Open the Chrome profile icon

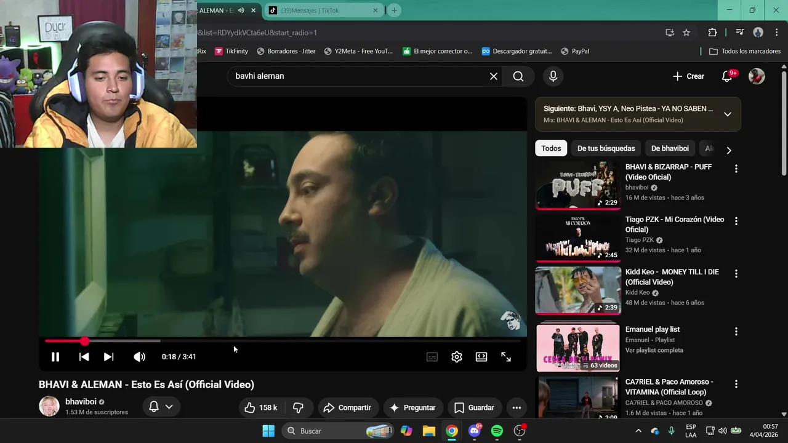pos(758,33)
